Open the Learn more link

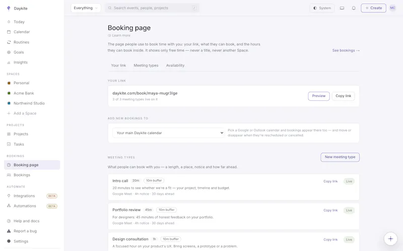tap(121, 36)
